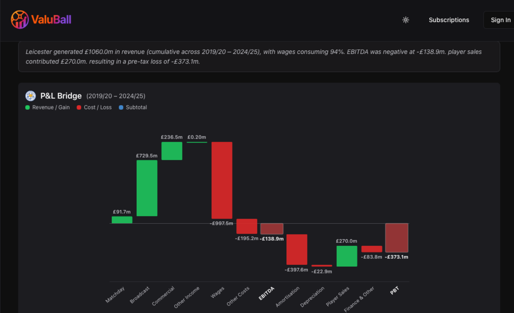Click the -£997.5m wages value label

tap(221, 223)
